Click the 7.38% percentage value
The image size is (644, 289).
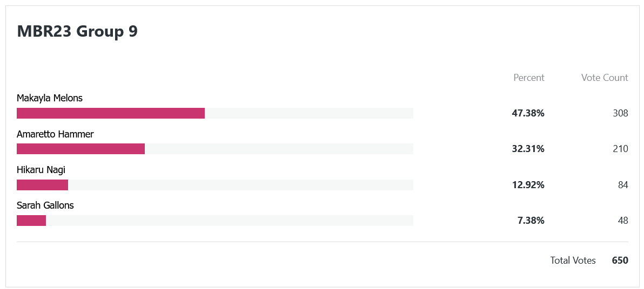531,221
